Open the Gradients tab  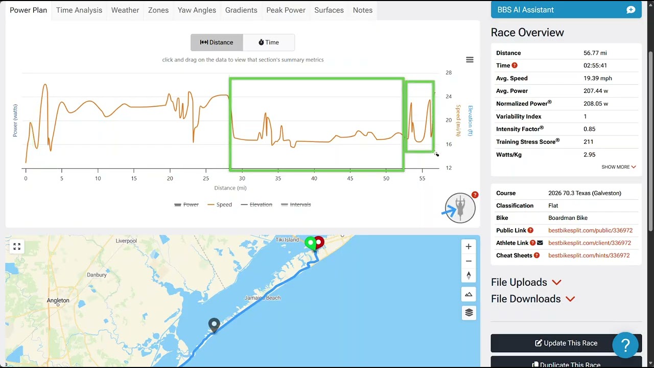click(241, 10)
